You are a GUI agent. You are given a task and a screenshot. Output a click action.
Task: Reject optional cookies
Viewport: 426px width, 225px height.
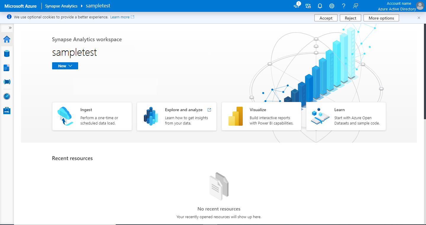[x=351, y=18]
